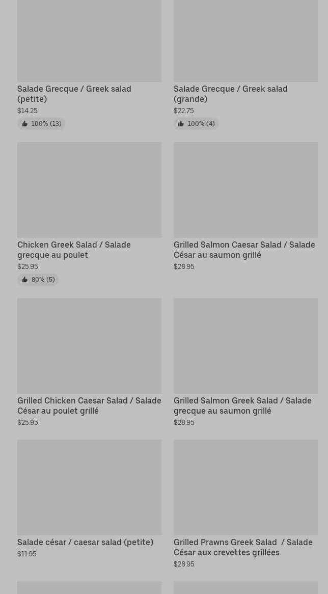Tap Grilled Salmon Greek Salad photo

point(245,345)
